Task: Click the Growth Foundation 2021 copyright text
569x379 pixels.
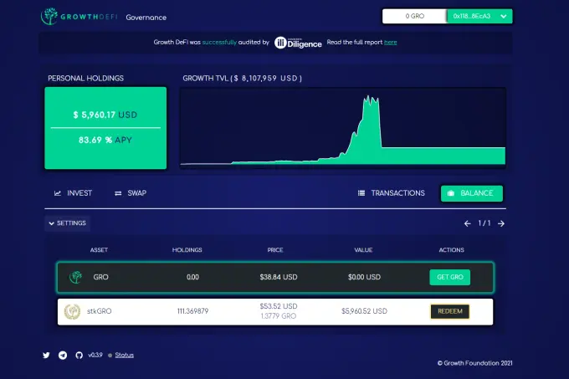Action: coord(475,363)
